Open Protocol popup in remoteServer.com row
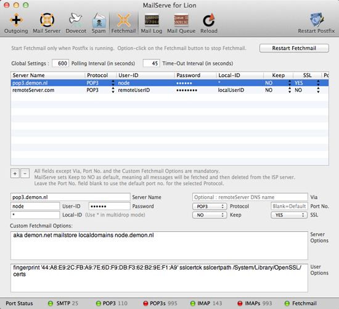The image size is (339, 309). click(x=113, y=90)
